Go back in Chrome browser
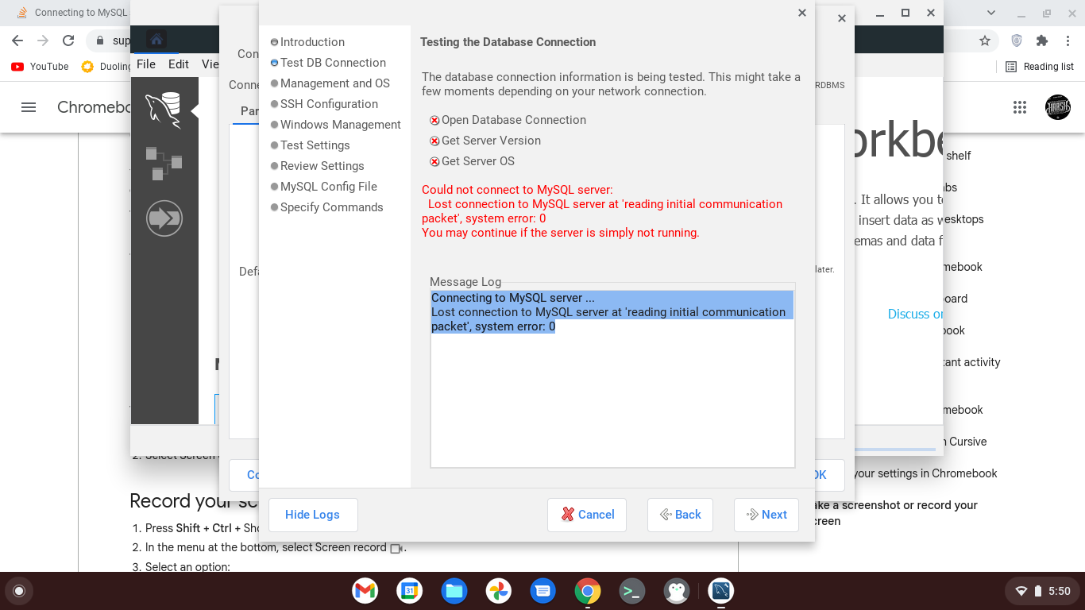This screenshot has width=1085, height=610. pyautogui.click(x=17, y=41)
